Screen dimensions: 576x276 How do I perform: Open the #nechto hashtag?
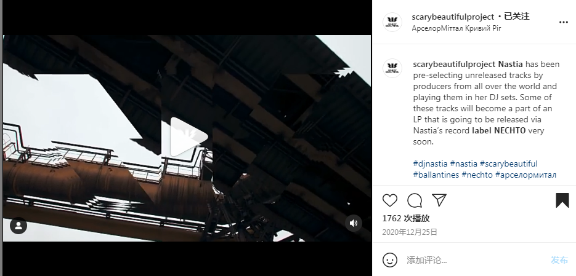point(477,175)
